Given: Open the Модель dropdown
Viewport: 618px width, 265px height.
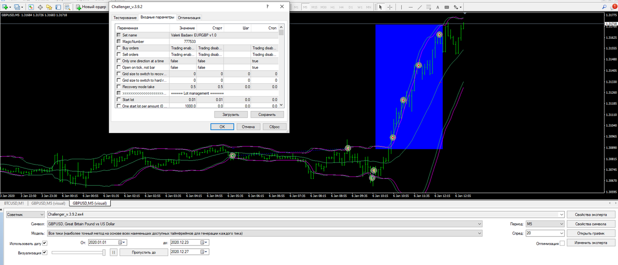Looking at the screenshot, I should pos(264,233).
